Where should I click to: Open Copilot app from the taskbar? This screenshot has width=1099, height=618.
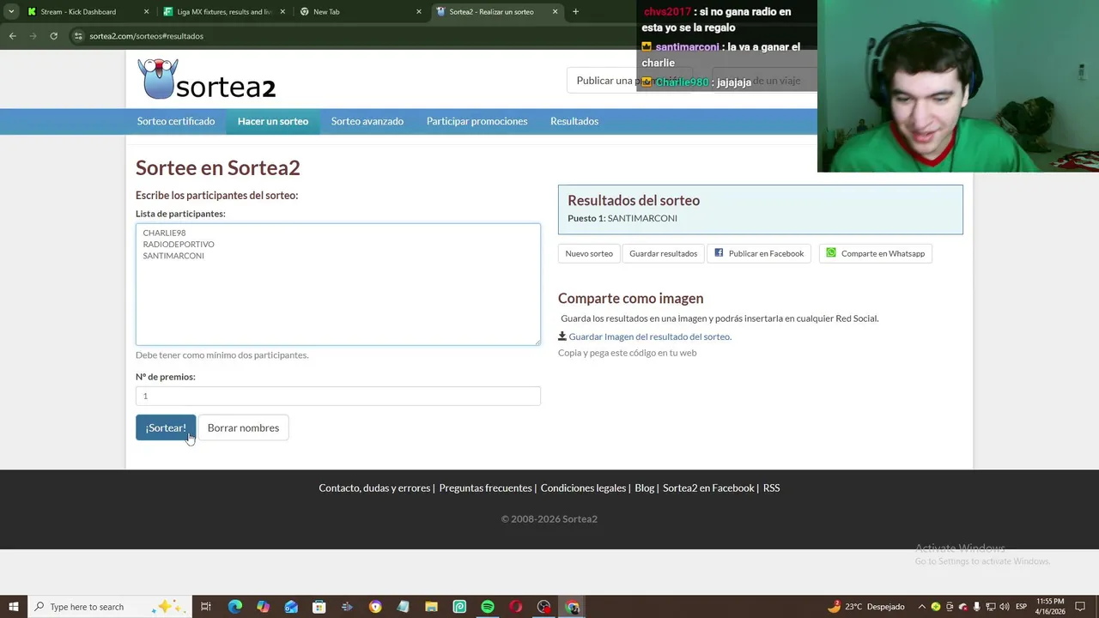click(x=263, y=607)
